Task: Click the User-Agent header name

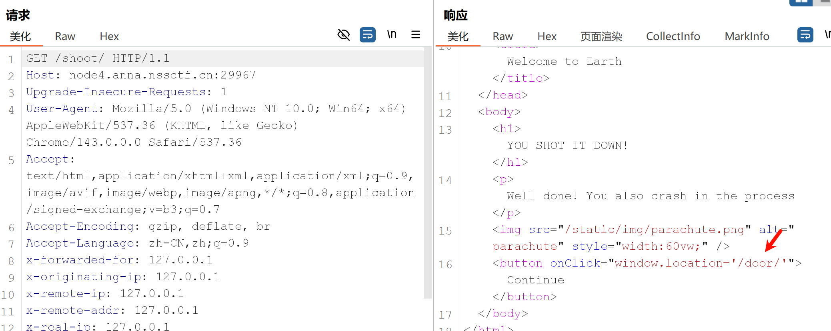Action: coord(62,109)
